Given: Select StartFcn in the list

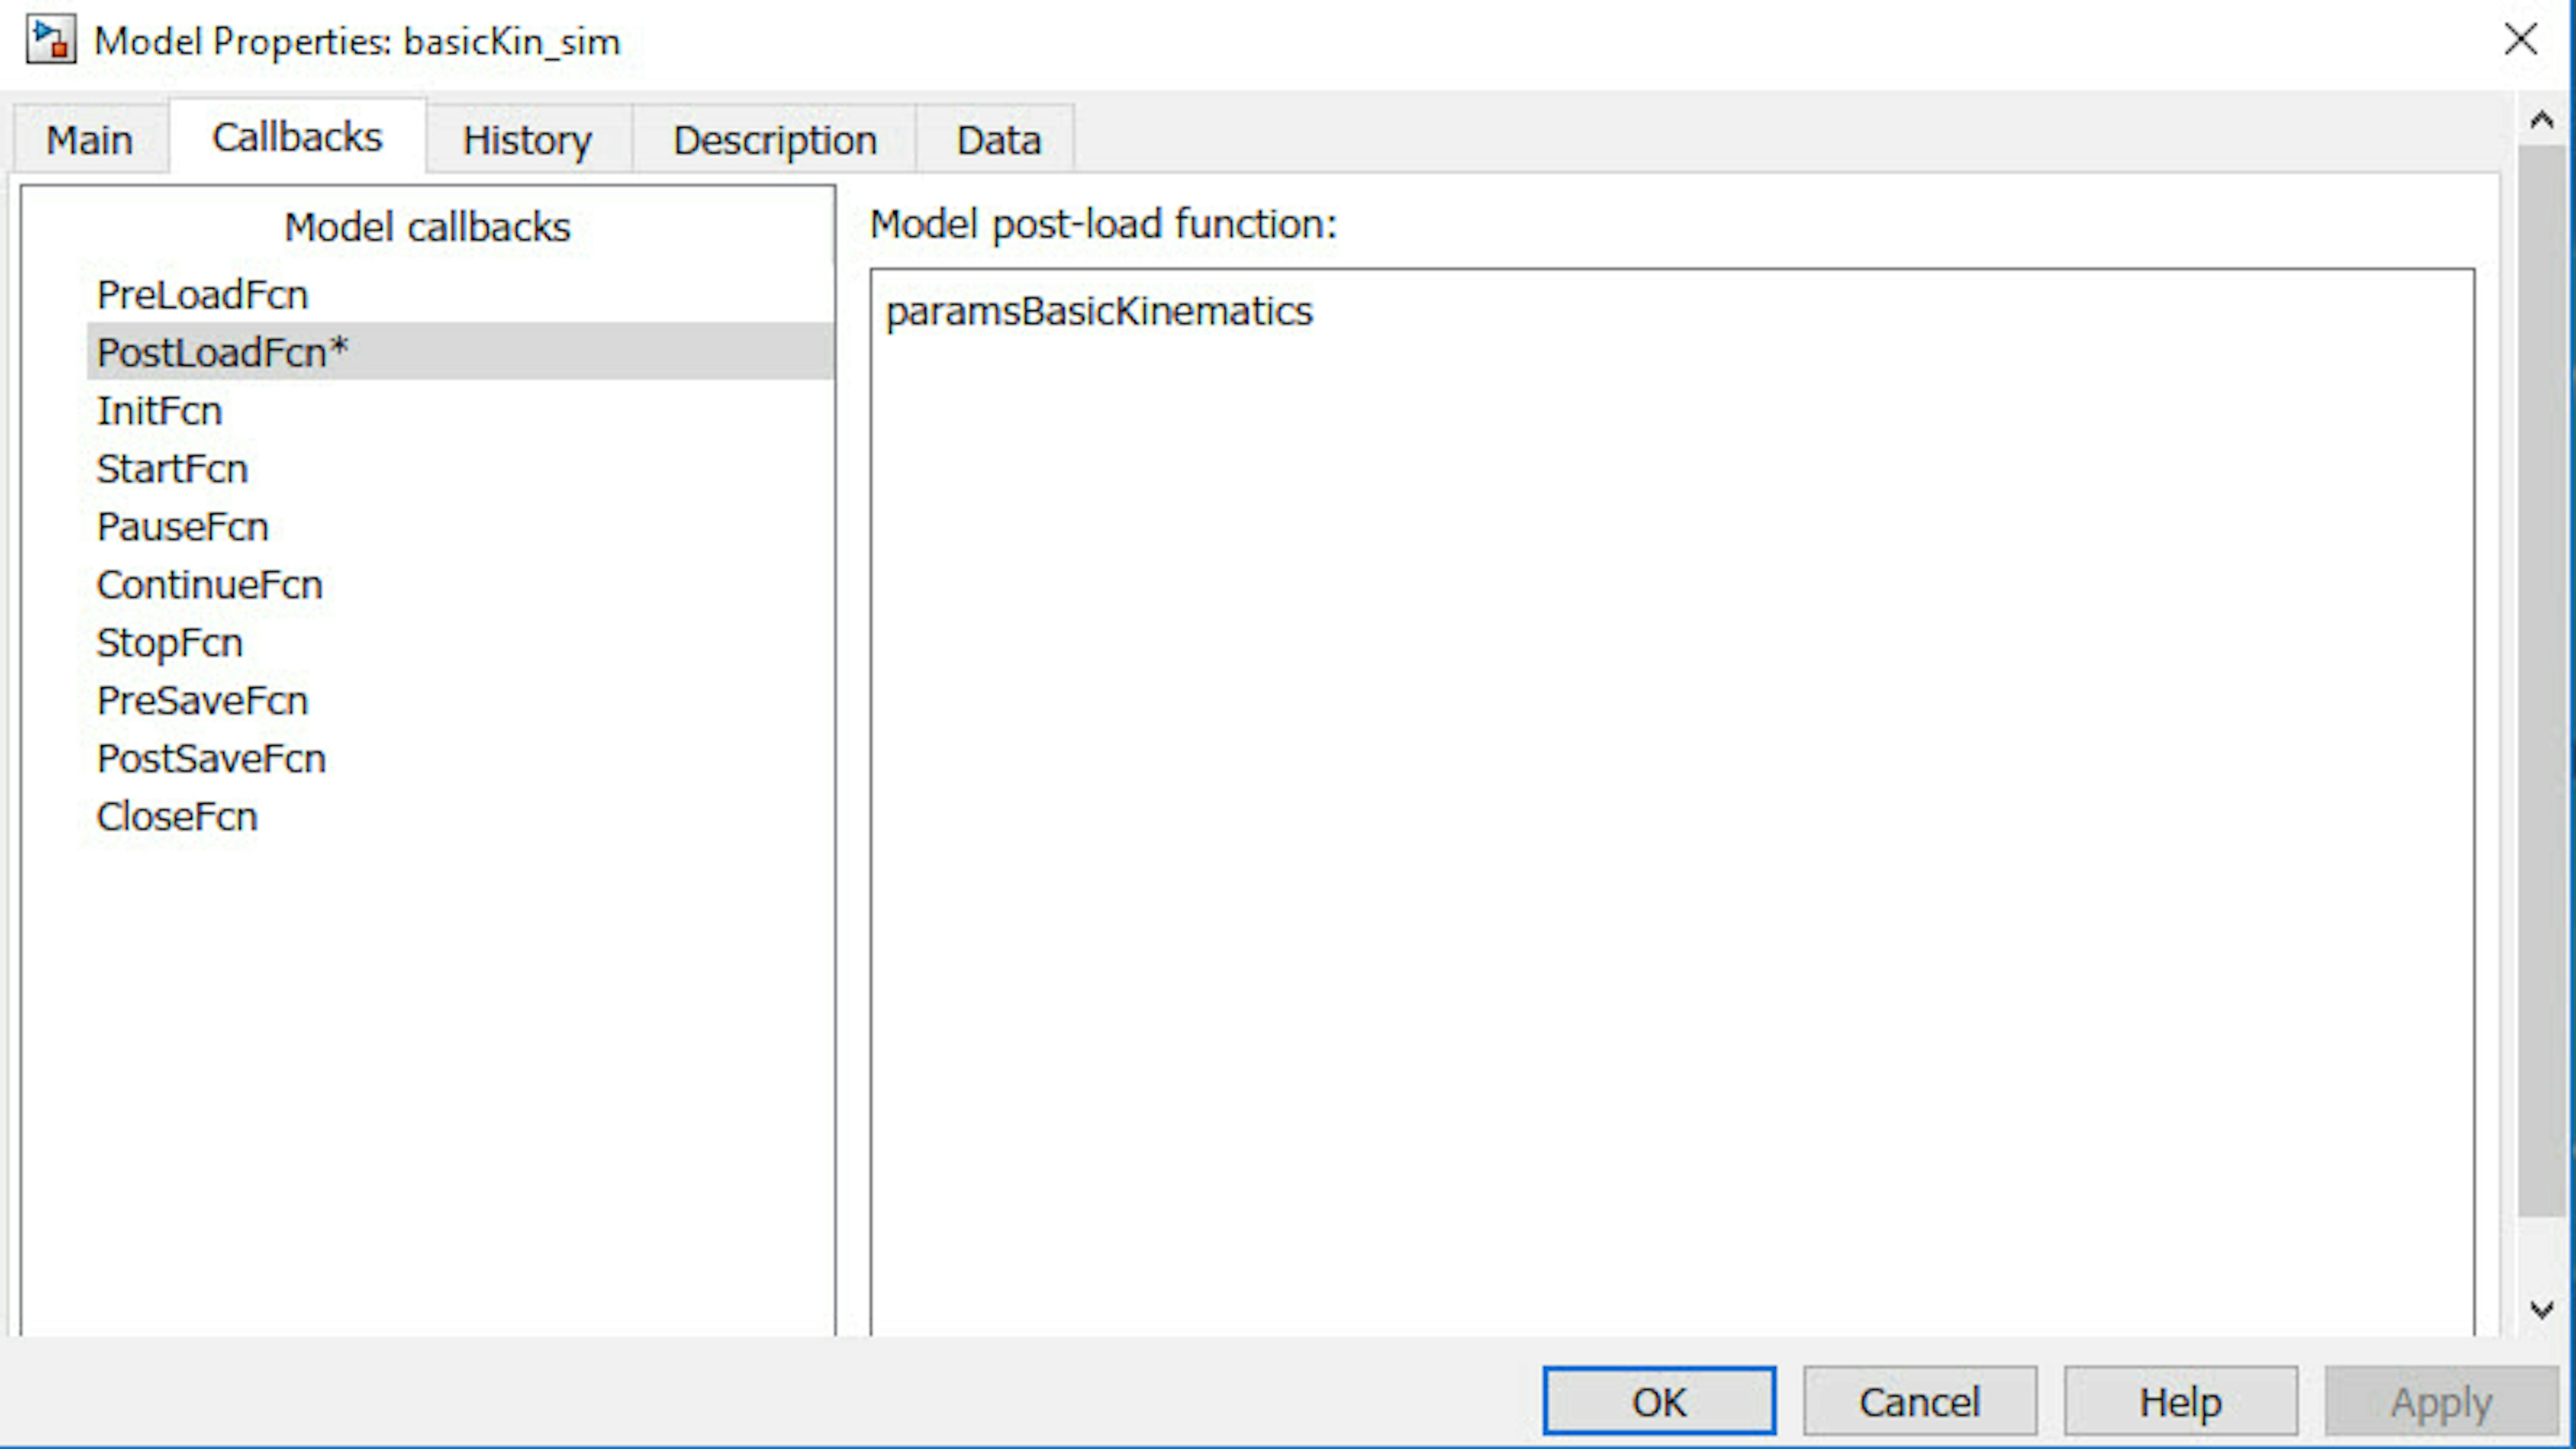Looking at the screenshot, I should pyautogui.click(x=172, y=468).
